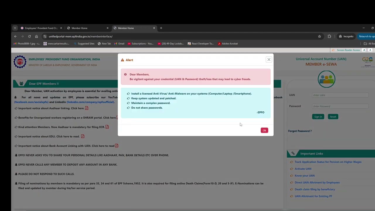Open the Suggested Sites bookmark
Image resolution: width=375 pixels, height=211 pixels.
click(x=84, y=44)
